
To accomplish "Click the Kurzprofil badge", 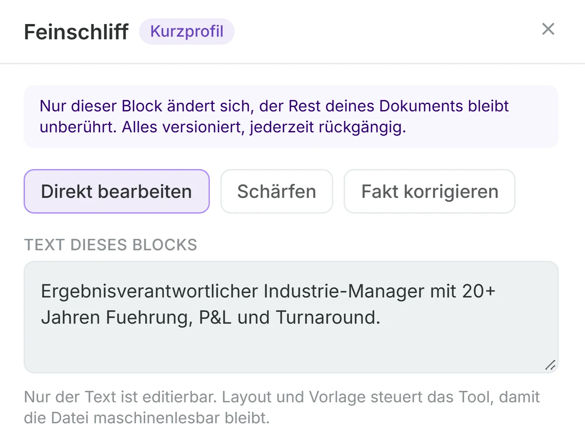I will [x=187, y=31].
